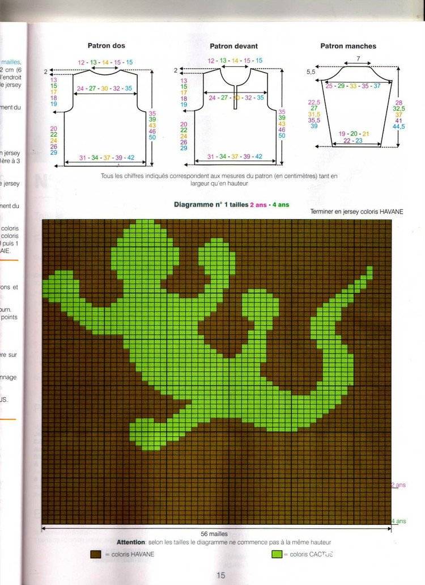The image size is (425, 585).
Task: Select the 'Patron dos' heading
Action: (107, 45)
